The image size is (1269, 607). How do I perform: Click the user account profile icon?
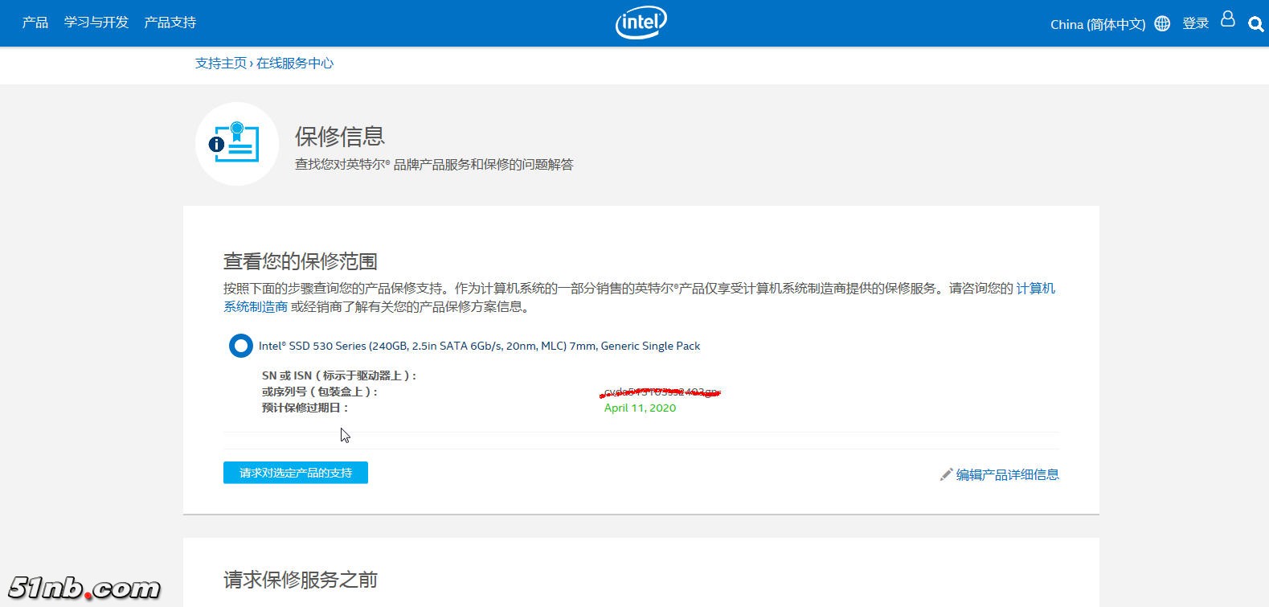coord(1227,19)
